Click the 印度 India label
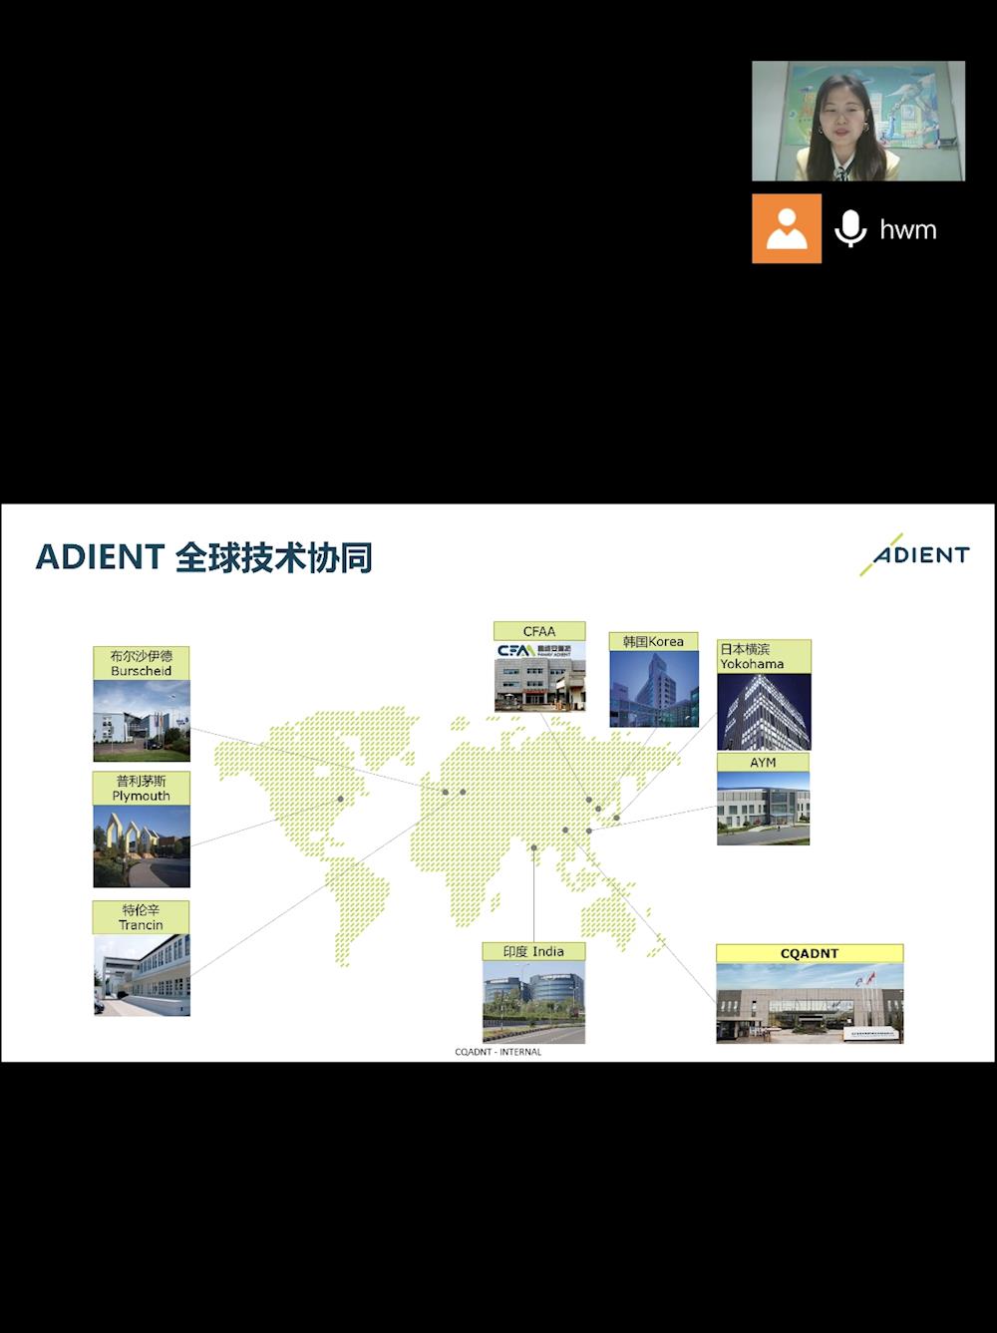This screenshot has width=997, height=1333. (x=533, y=951)
